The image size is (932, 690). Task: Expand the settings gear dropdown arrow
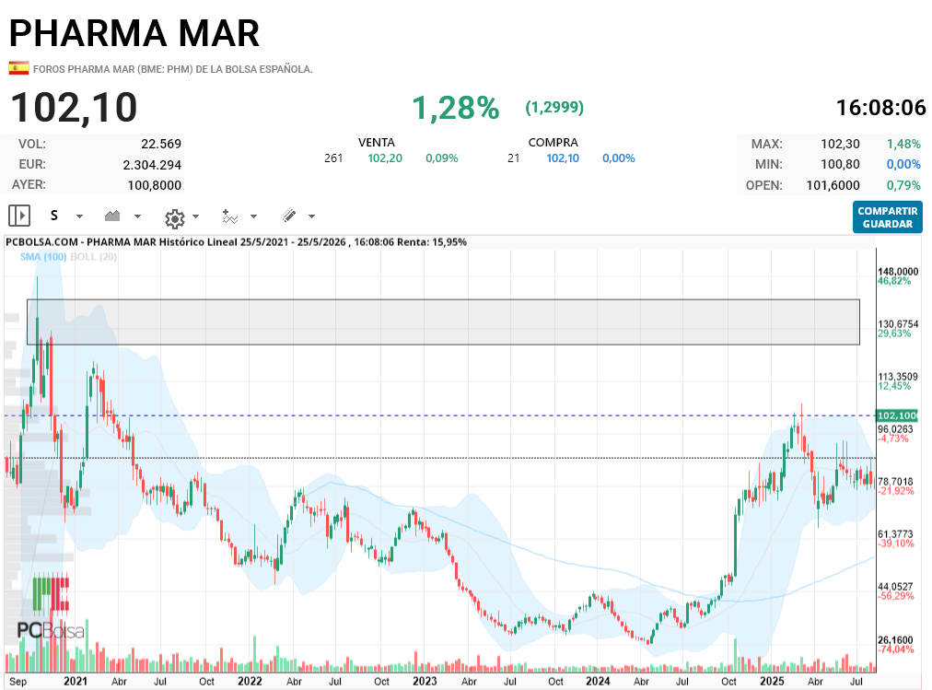(x=195, y=216)
